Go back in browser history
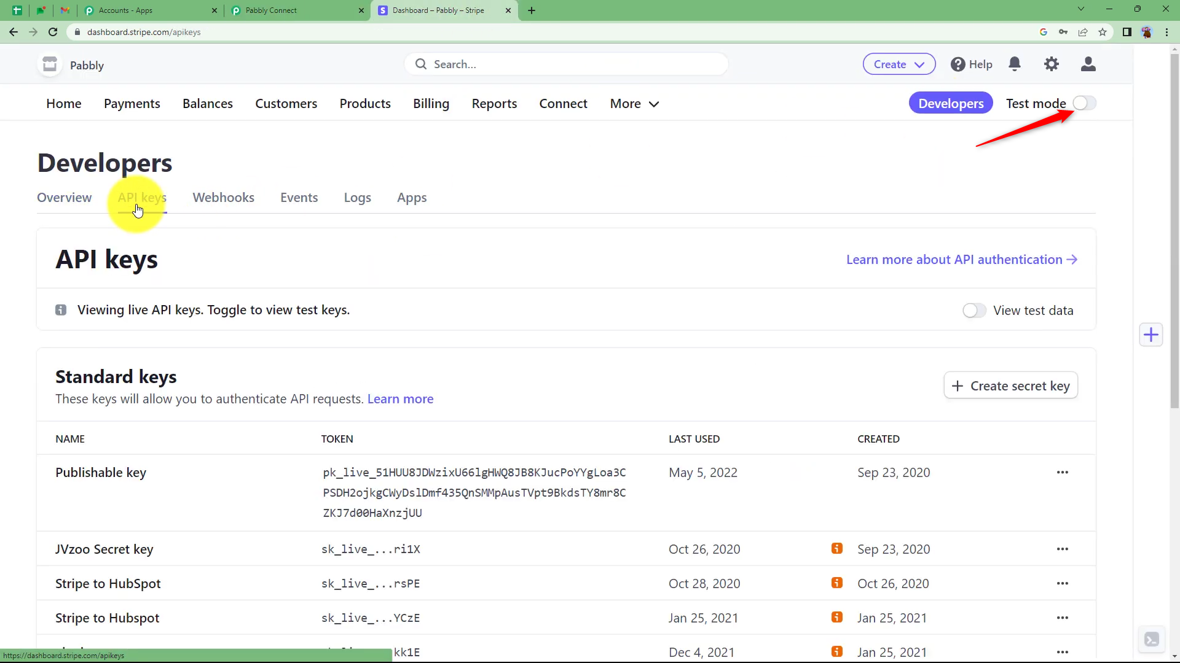Image resolution: width=1180 pixels, height=663 pixels. coord(14,32)
